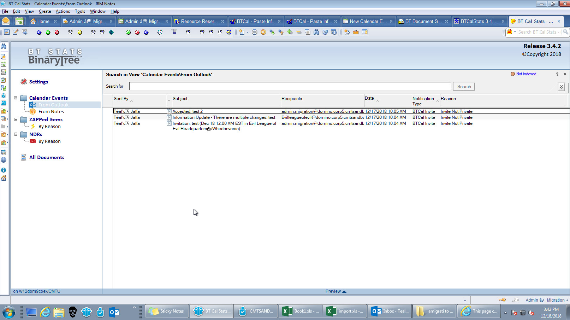The image size is (570, 320).
Task: Click the All Documents icon
Action: [x=24, y=157]
